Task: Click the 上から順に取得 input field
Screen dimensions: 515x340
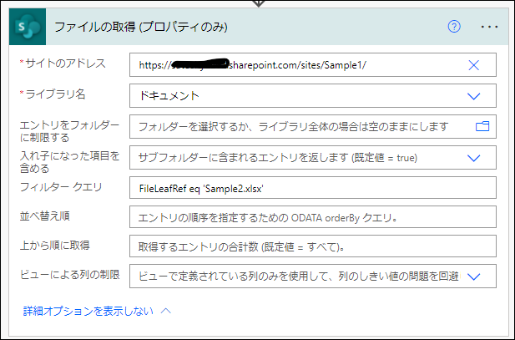Action: click(313, 246)
